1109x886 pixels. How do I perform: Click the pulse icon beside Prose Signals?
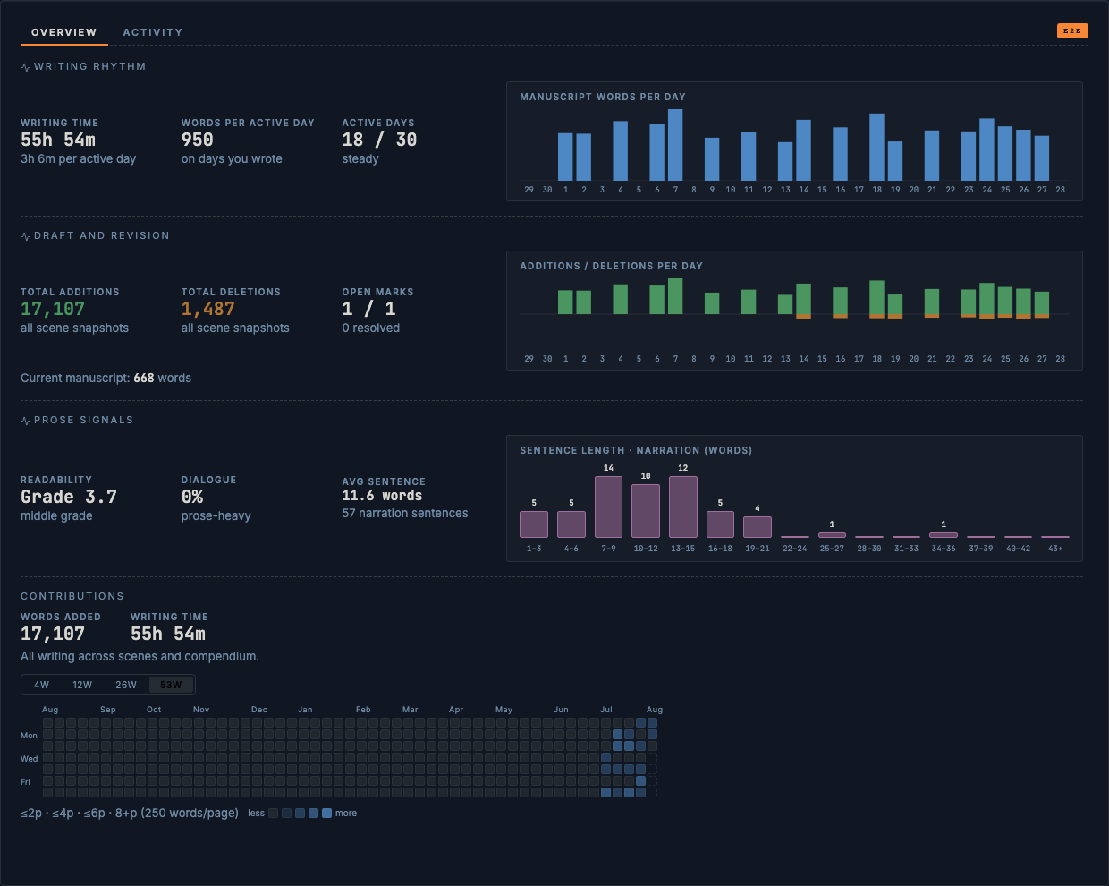(x=26, y=421)
